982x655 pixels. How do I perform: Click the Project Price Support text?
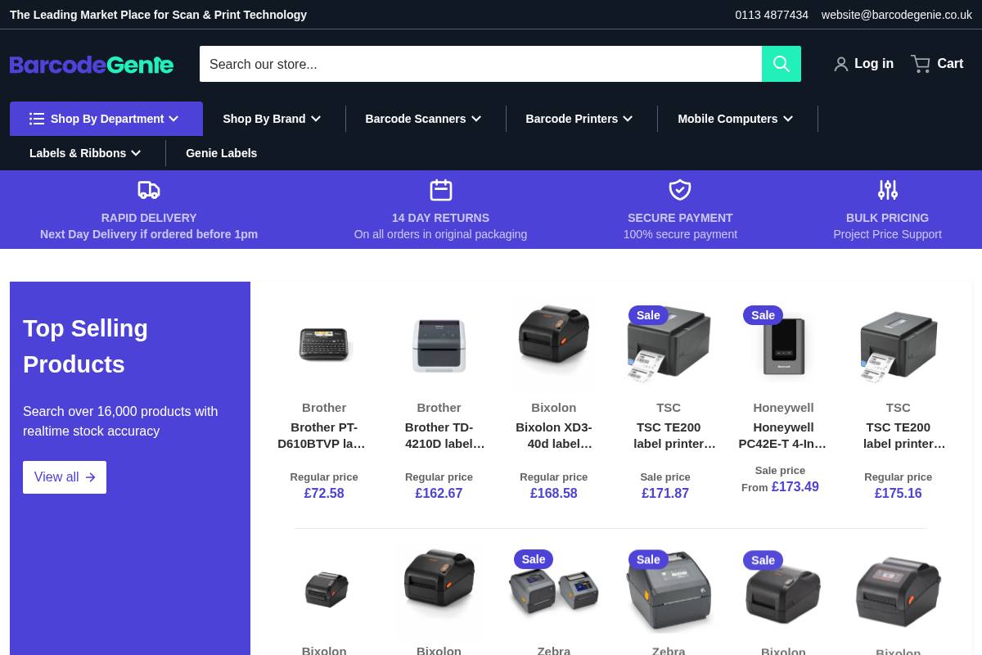pos(888,234)
